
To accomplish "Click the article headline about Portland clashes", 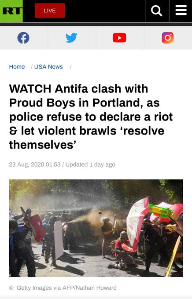I will tap(91, 117).
